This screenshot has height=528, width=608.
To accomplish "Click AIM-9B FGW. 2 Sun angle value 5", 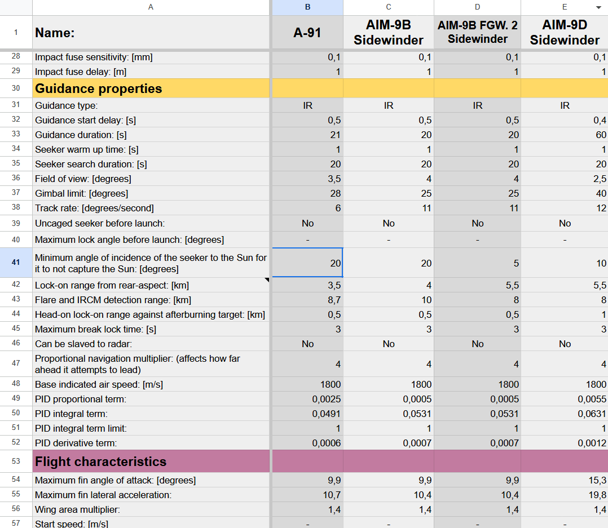I will click(x=477, y=263).
